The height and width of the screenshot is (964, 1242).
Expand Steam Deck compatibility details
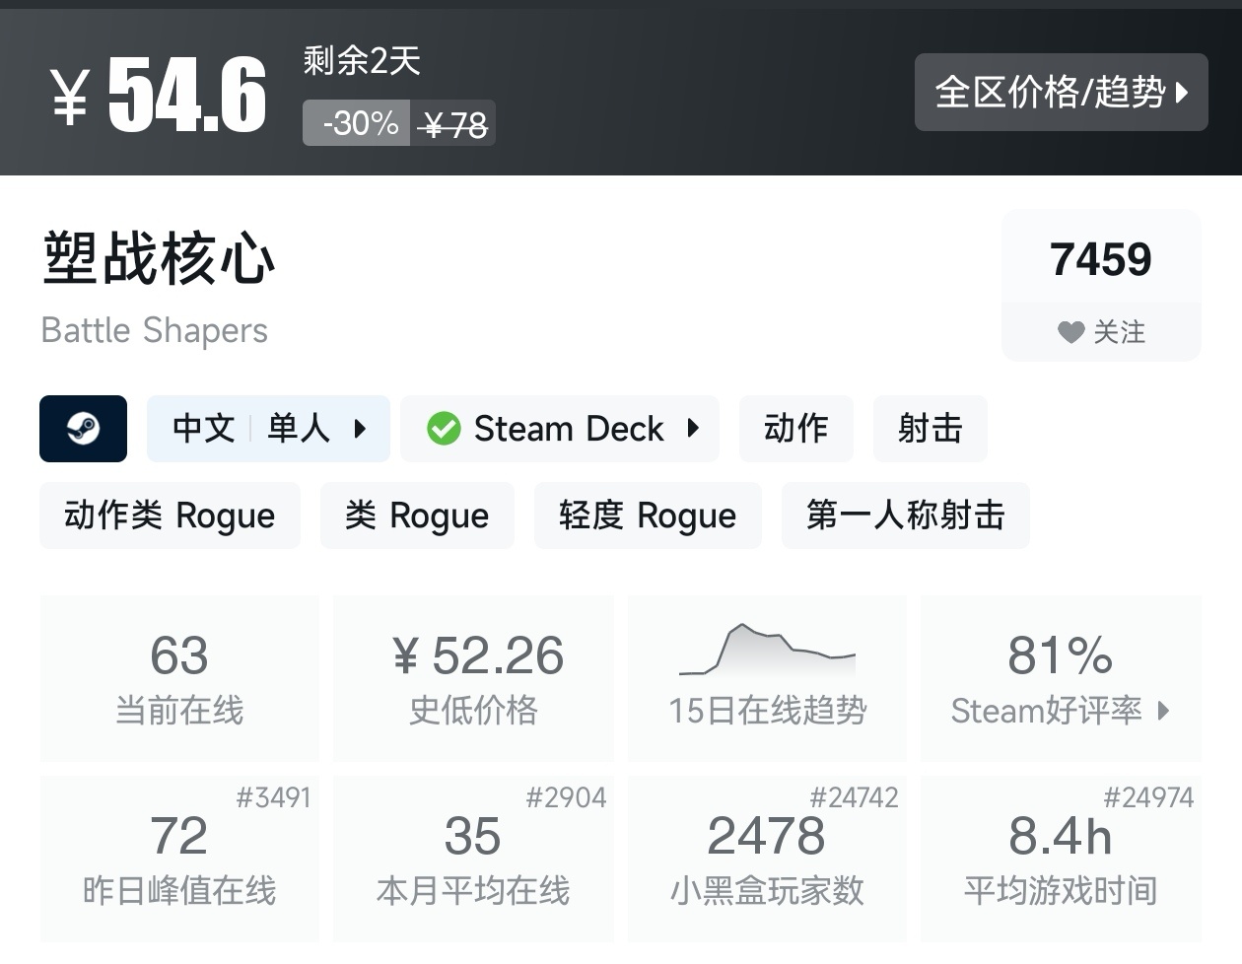pos(560,429)
